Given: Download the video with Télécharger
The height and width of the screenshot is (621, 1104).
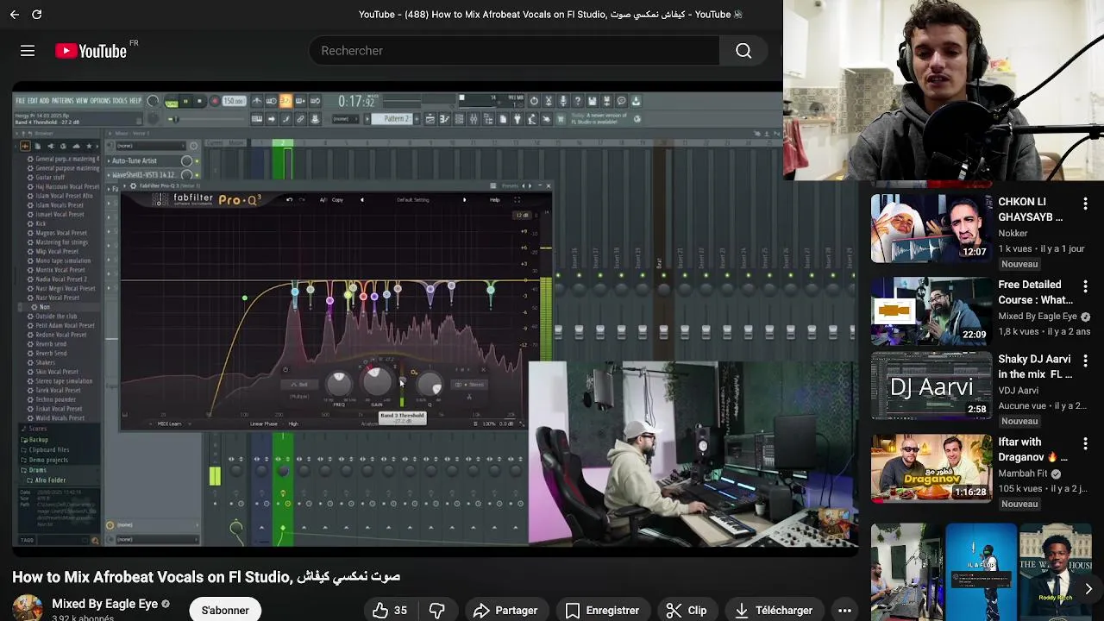Looking at the screenshot, I should (773, 610).
